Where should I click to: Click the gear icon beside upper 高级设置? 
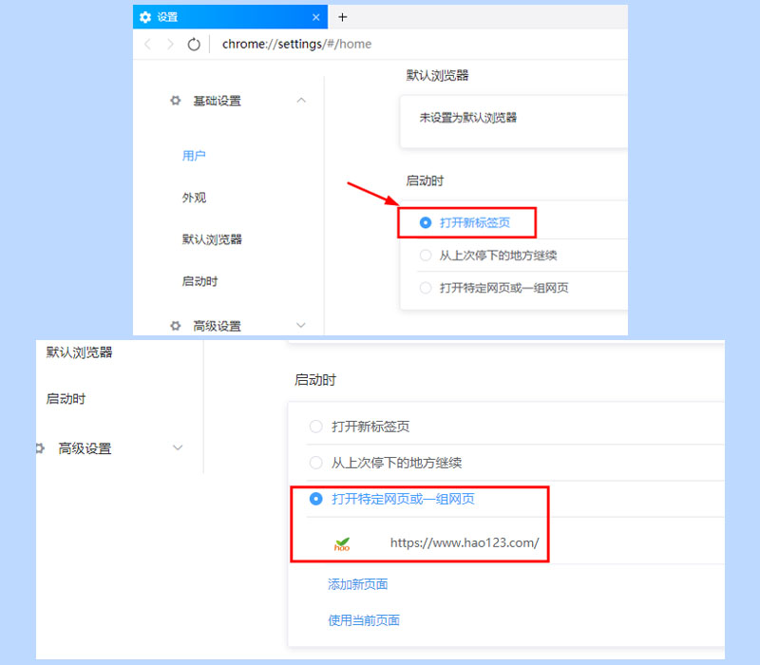coord(175,326)
